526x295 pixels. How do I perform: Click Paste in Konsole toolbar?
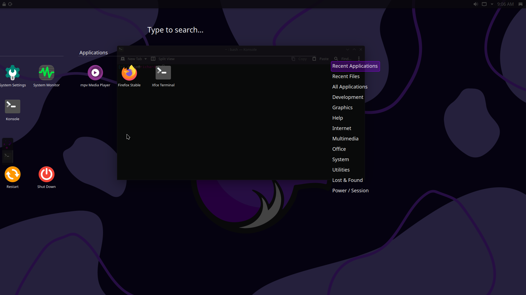tap(321, 59)
